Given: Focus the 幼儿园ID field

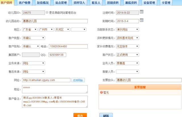Looking at the screenshot, I should 34,13.
